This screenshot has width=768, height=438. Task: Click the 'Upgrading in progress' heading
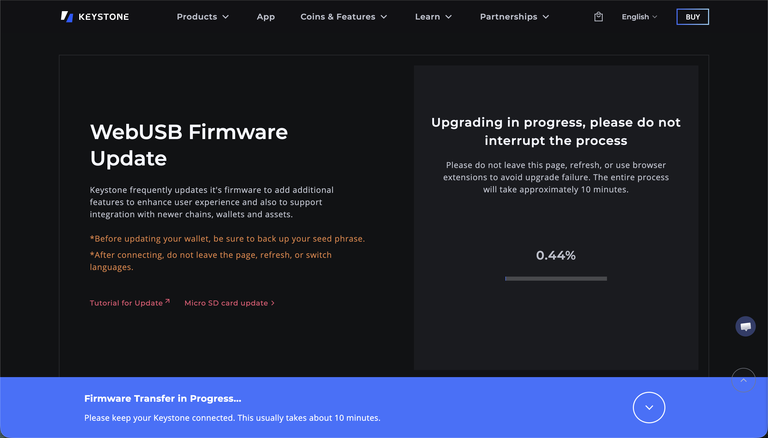[x=556, y=131]
